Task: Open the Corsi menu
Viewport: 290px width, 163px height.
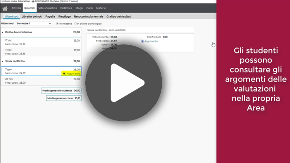Action: 90,8
